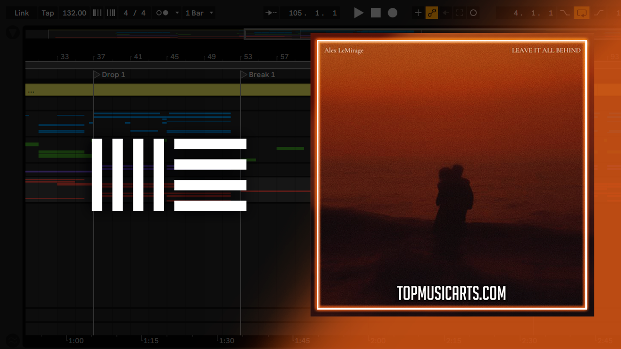Viewport: 621px width, 349px height.
Task: Click the Tap tempo button
Action: pos(48,13)
